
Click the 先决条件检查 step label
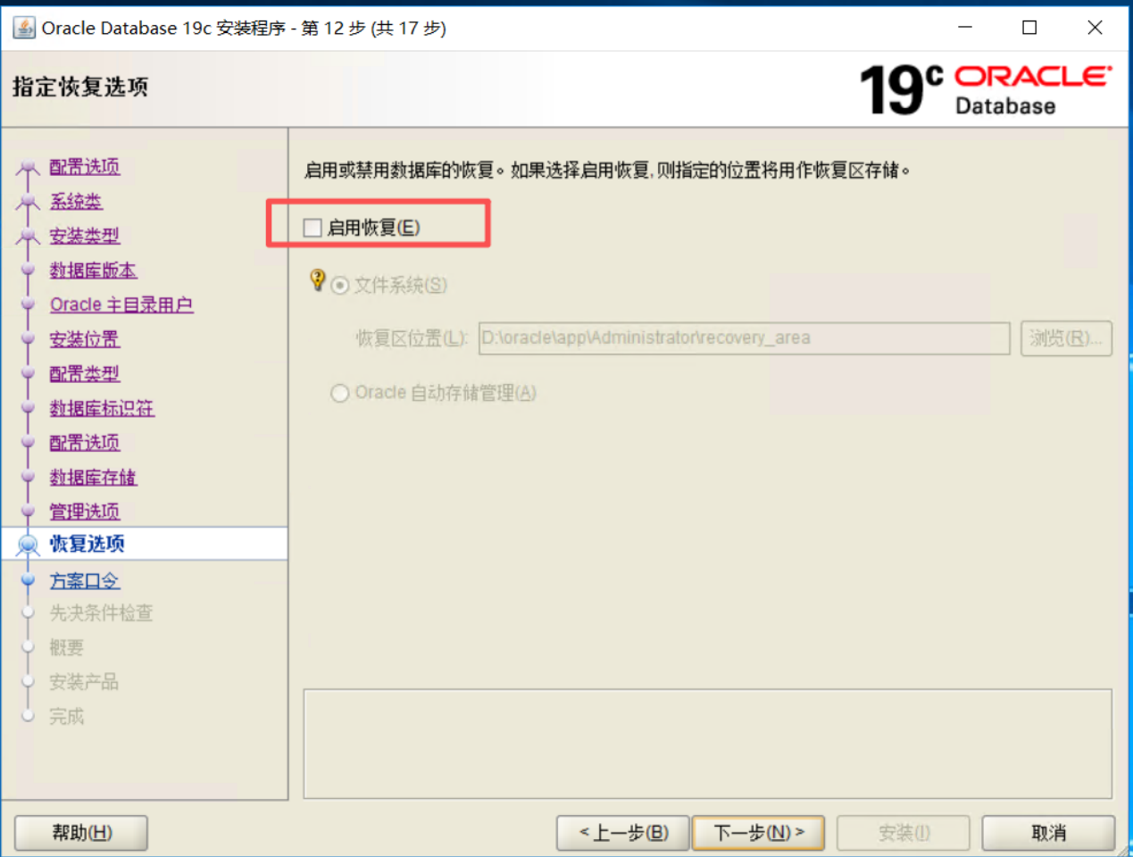click(x=101, y=612)
